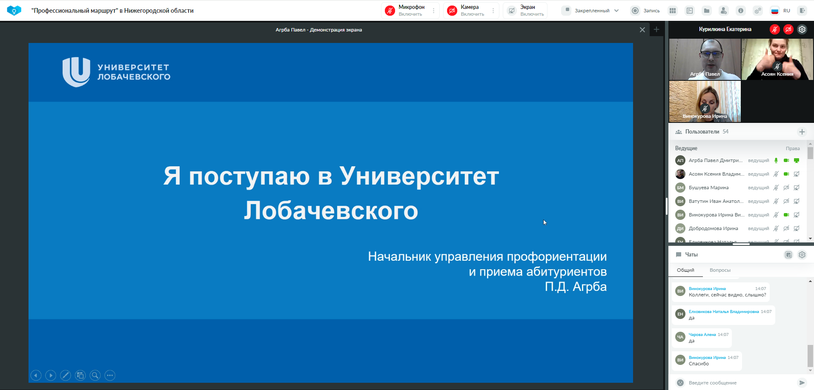Image resolution: width=814 pixels, height=390 pixels.
Task: Open the zoom magnifier on the slide controls
Action: pyautogui.click(x=95, y=375)
